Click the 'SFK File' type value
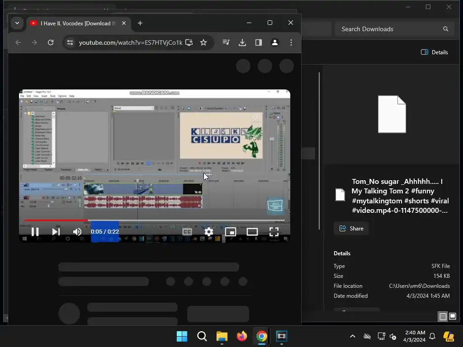This screenshot has width=463, height=347. point(440,266)
